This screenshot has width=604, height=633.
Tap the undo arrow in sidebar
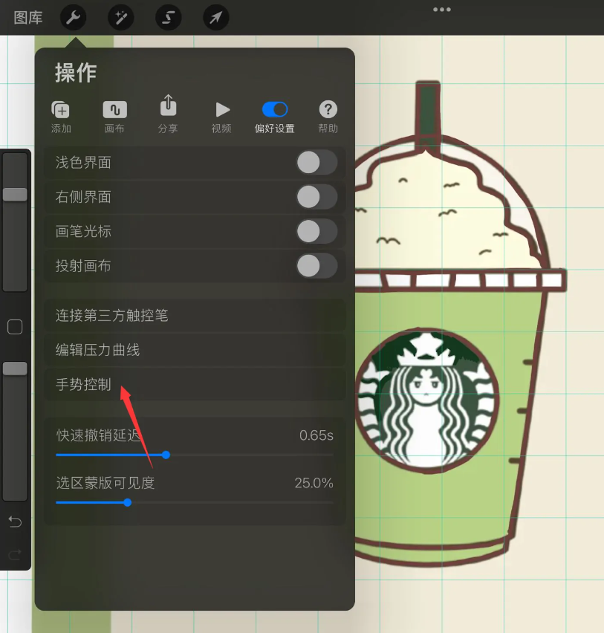point(15,522)
